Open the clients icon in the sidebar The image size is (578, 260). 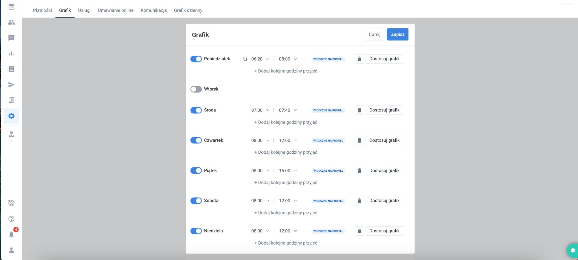point(11,22)
